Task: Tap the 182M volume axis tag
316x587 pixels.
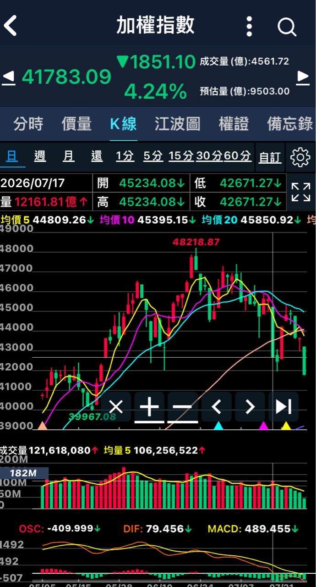Action: (x=24, y=473)
